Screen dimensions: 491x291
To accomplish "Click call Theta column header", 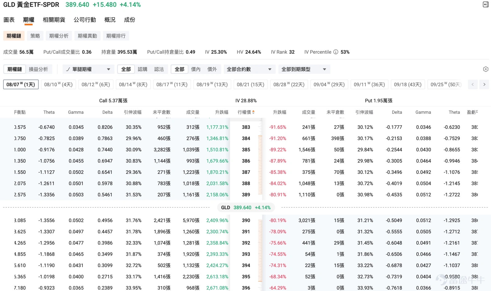I will (49, 112).
